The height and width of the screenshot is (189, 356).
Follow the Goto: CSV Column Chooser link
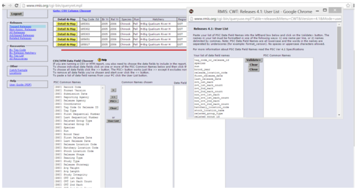[72, 11]
